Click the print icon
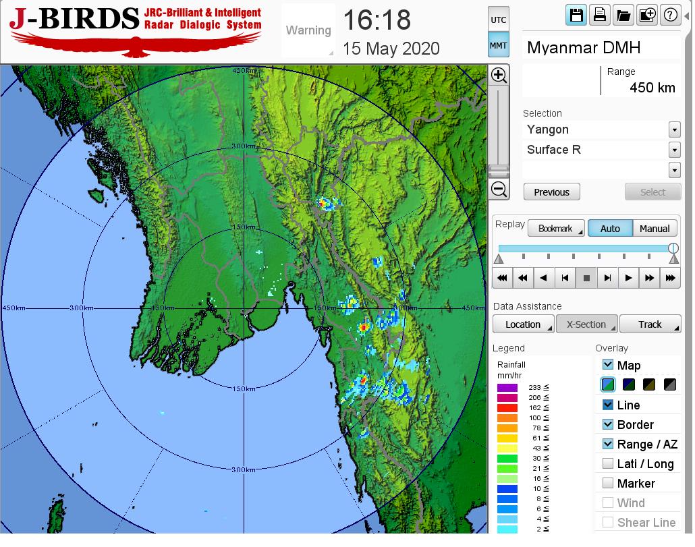Screen dimensions: 695x547 coord(599,15)
